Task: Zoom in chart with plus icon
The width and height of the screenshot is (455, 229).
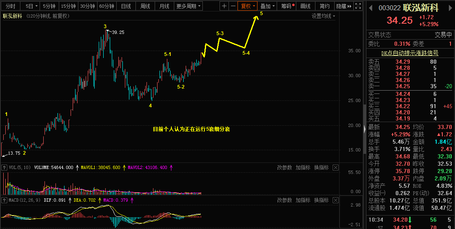Action: point(224,6)
